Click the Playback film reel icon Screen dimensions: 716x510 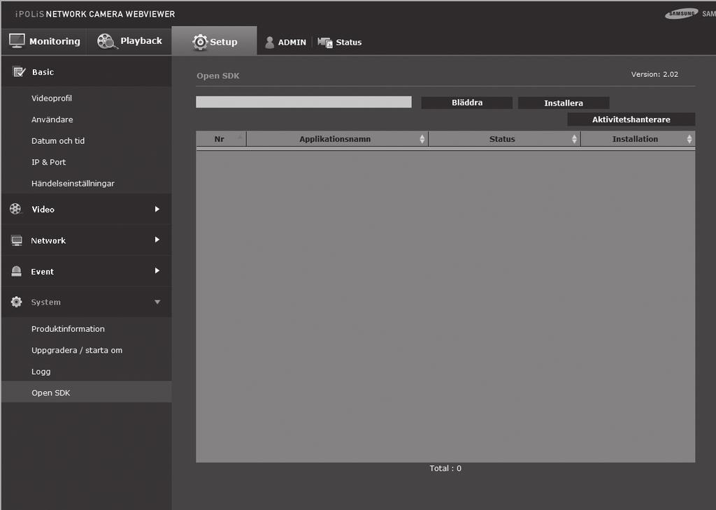click(x=107, y=41)
